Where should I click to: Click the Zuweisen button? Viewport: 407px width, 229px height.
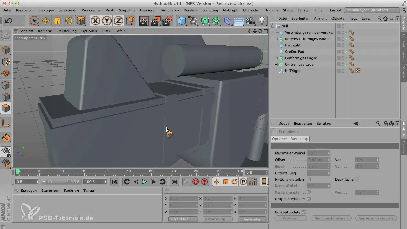290,218
